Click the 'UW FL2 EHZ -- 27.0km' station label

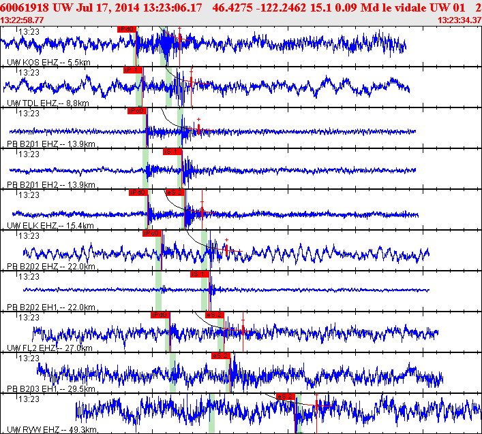pyautogui.click(x=50, y=348)
